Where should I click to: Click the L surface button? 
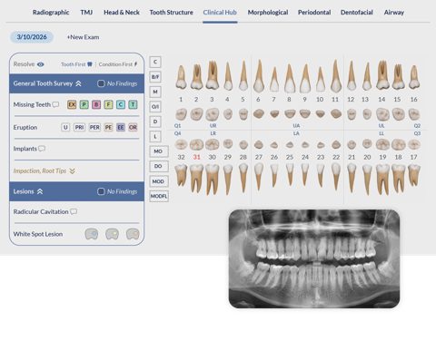(x=155, y=137)
